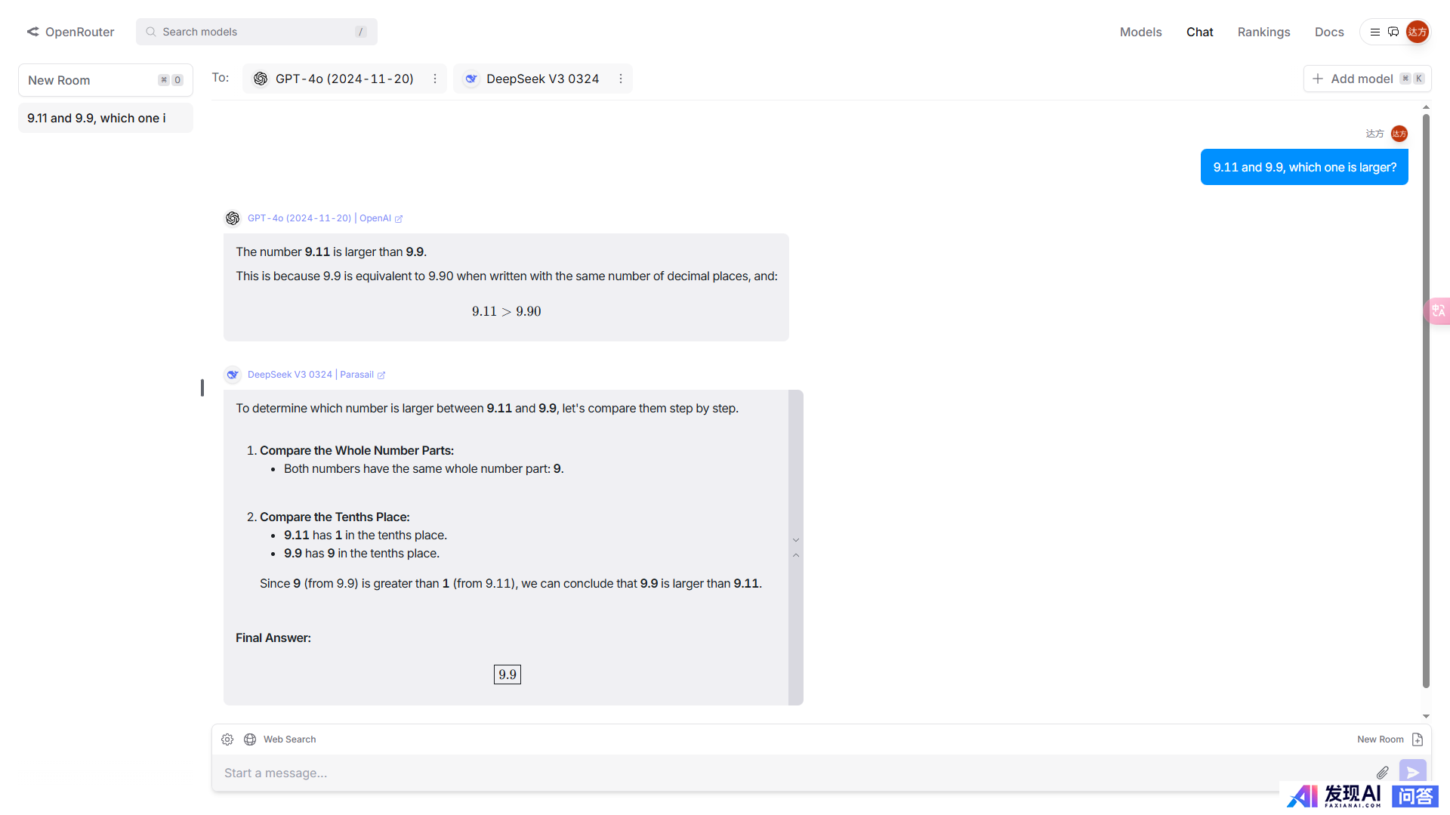Image resolution: width=1450 pixels, height=815 pixels.
Task: Toggle the Web Search globe option
Action: [250, 739]
